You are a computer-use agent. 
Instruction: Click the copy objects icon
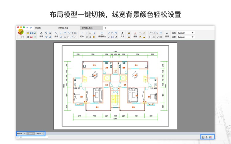140,33
